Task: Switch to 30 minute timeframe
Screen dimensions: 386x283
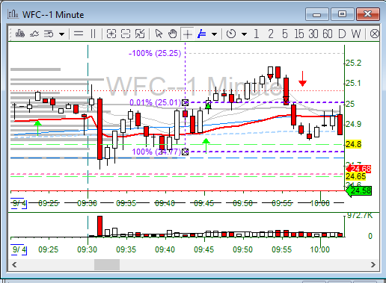Action: point(313,34)
